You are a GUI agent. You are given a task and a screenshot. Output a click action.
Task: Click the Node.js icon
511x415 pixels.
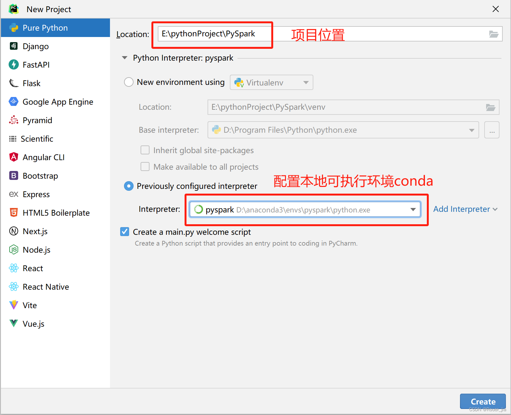click(14, 249)
